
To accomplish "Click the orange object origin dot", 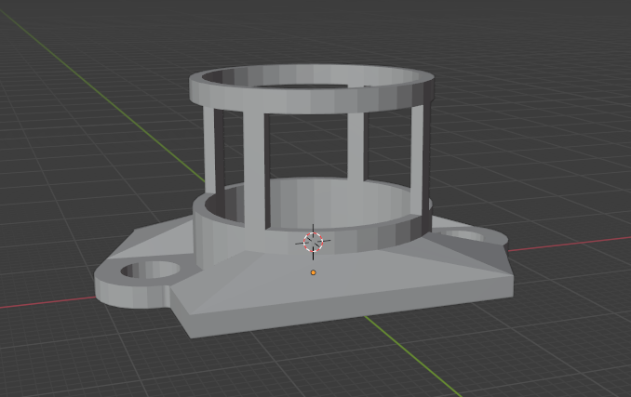I will tap(313, 272).
